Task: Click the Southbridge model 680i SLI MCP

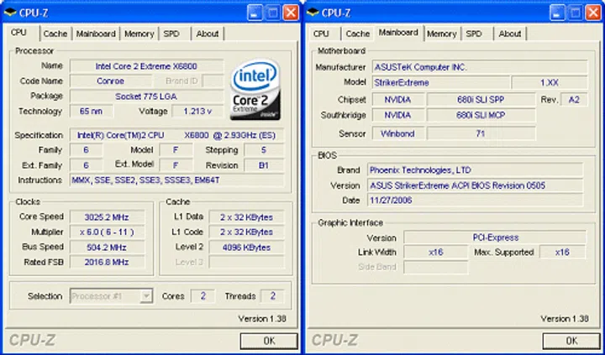Action: pyautogui.click(x=481, y=115)
